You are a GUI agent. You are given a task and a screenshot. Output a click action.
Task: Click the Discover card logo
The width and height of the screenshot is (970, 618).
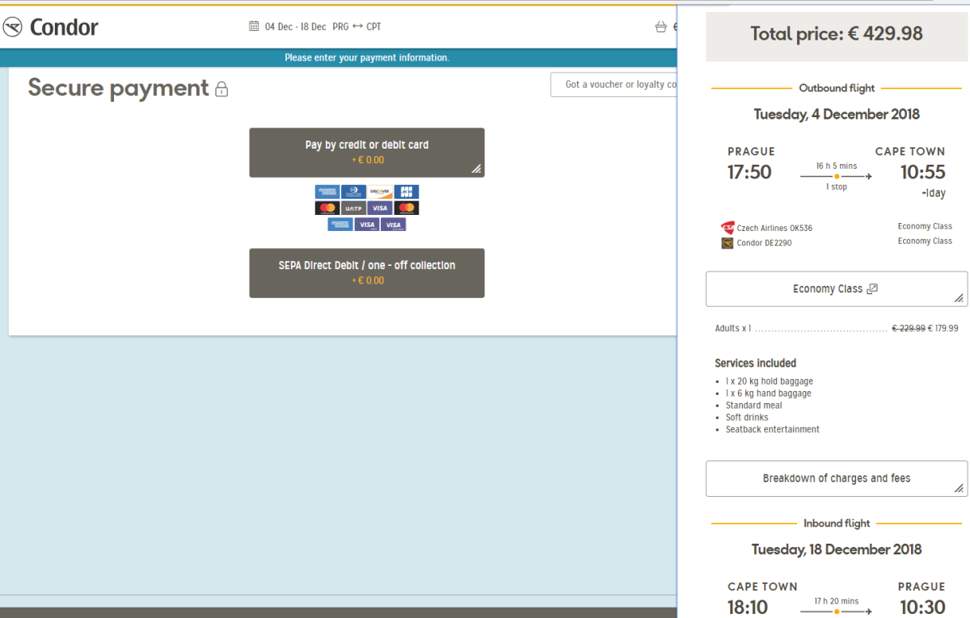pos(379,192)
